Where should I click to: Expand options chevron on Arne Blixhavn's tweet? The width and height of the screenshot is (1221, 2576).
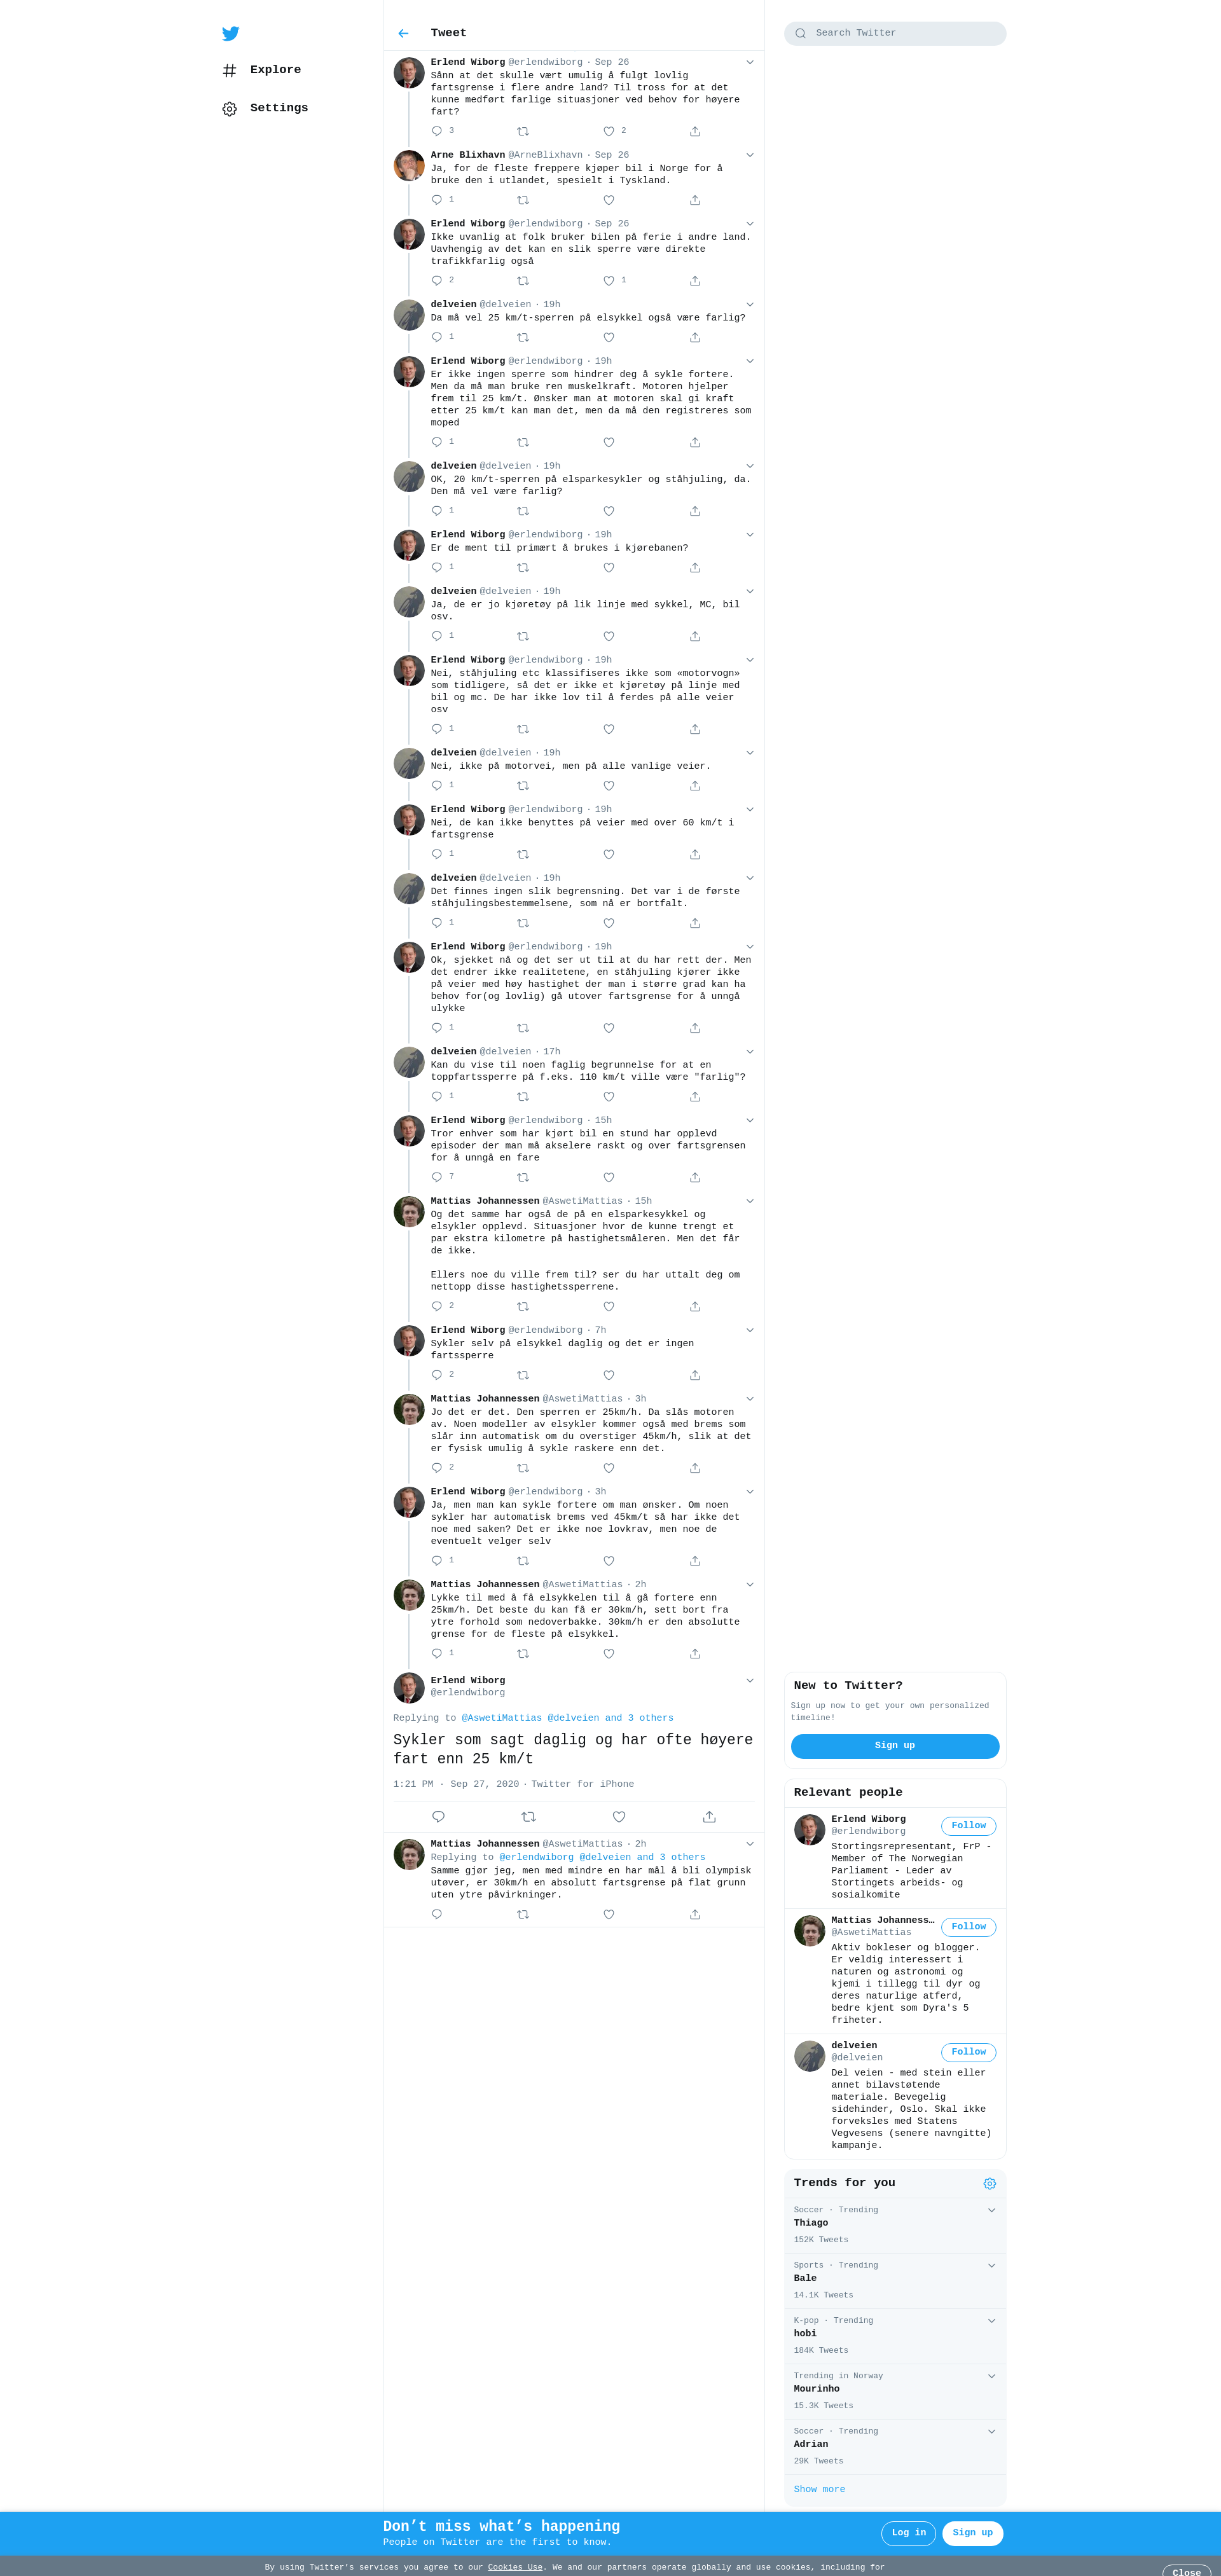coord(750,155)
